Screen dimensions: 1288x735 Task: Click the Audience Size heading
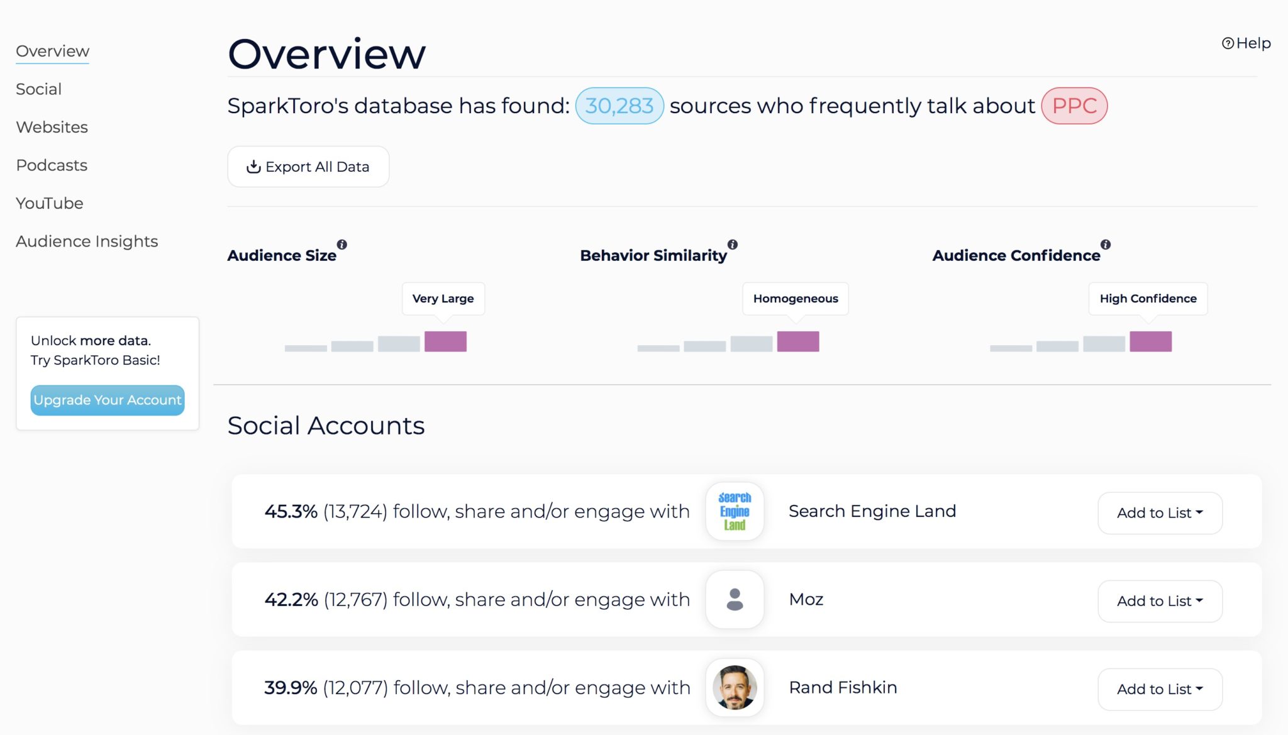coord(282,255)
